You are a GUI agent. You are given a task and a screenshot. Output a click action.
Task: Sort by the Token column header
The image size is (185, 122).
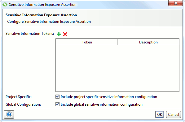(x=86, y=42)
